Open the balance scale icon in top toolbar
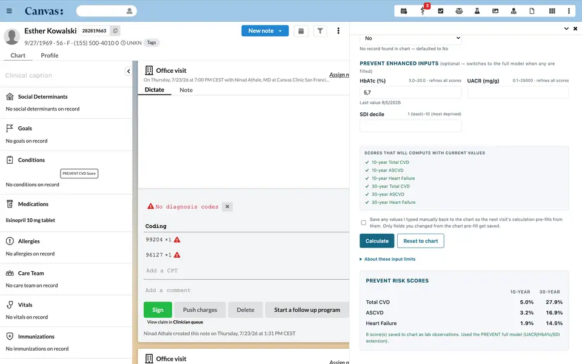 (459, 11)
